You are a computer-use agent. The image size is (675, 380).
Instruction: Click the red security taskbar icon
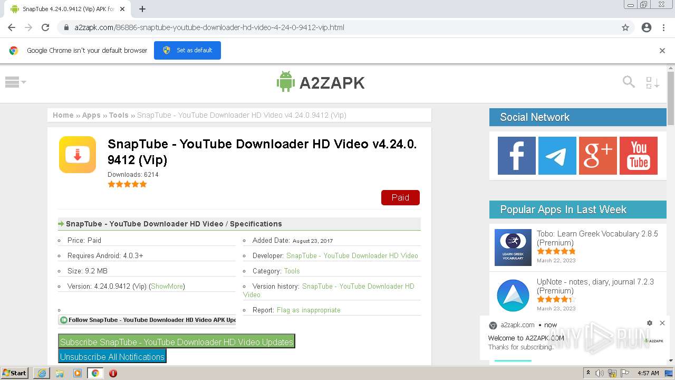[x=113, y=373]
